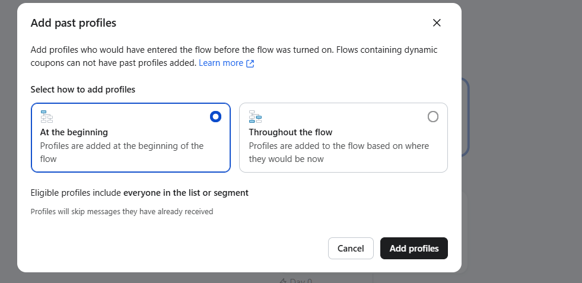582x283 pixels.
Task: Click the Select how to add profiles label
Action: coord(83,90)
